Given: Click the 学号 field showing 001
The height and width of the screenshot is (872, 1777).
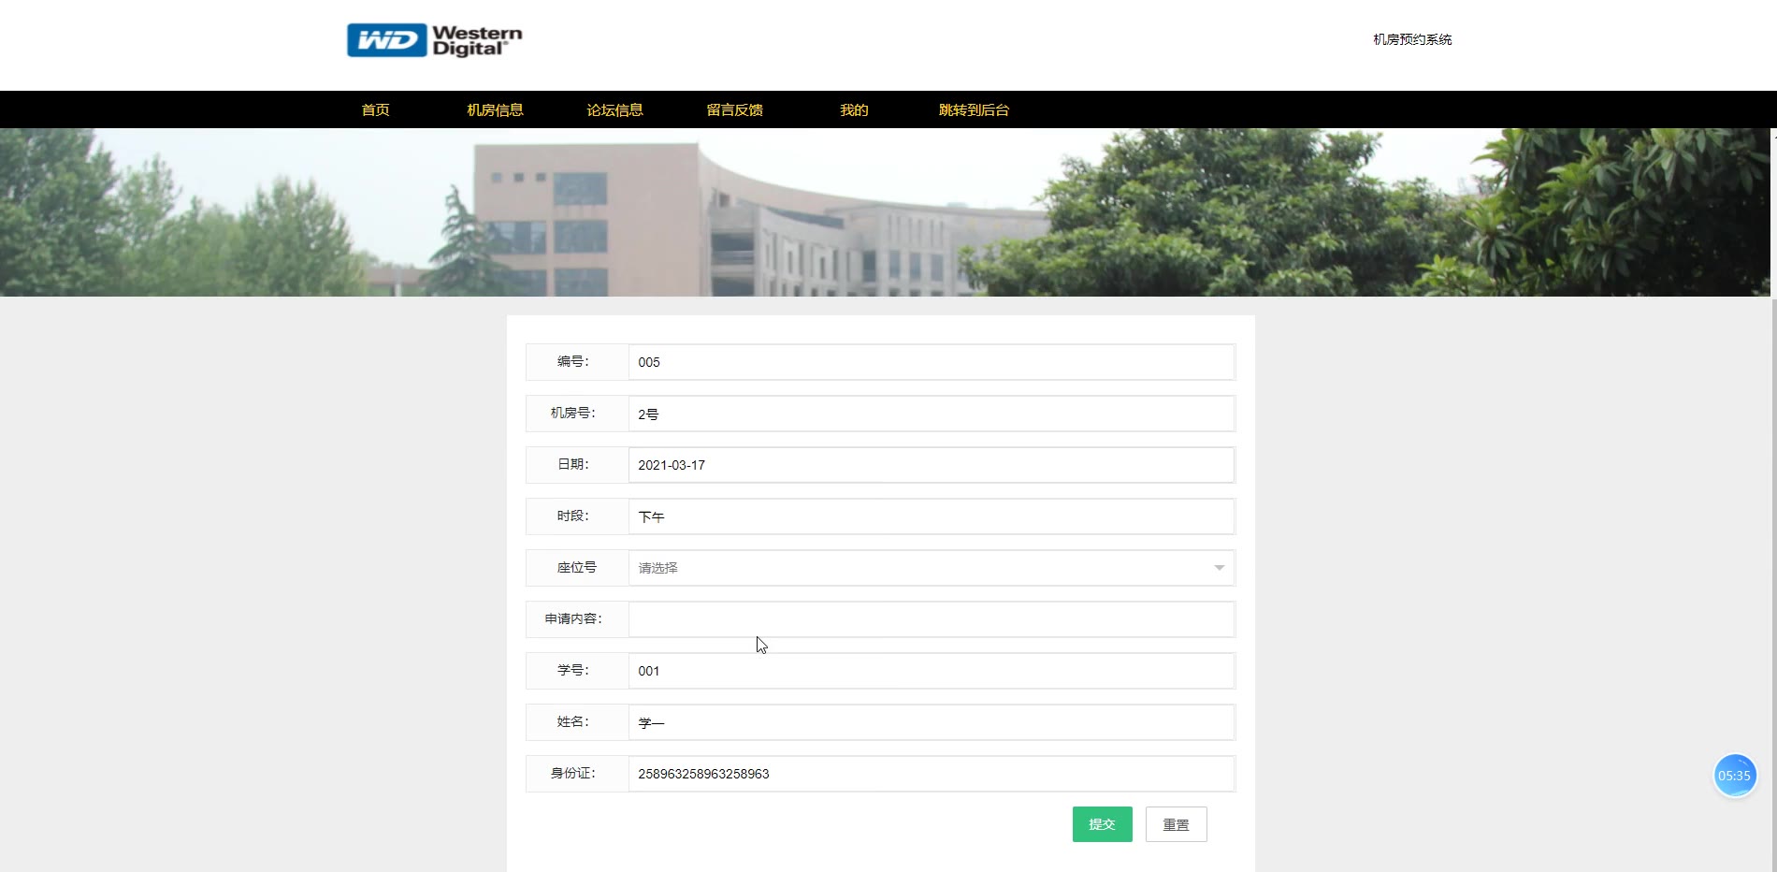Looking at the screenshot, I should point(932,671).
